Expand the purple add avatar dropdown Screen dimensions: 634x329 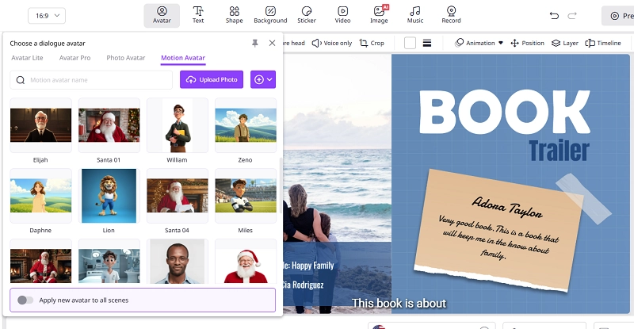click(x=263, y=80)
